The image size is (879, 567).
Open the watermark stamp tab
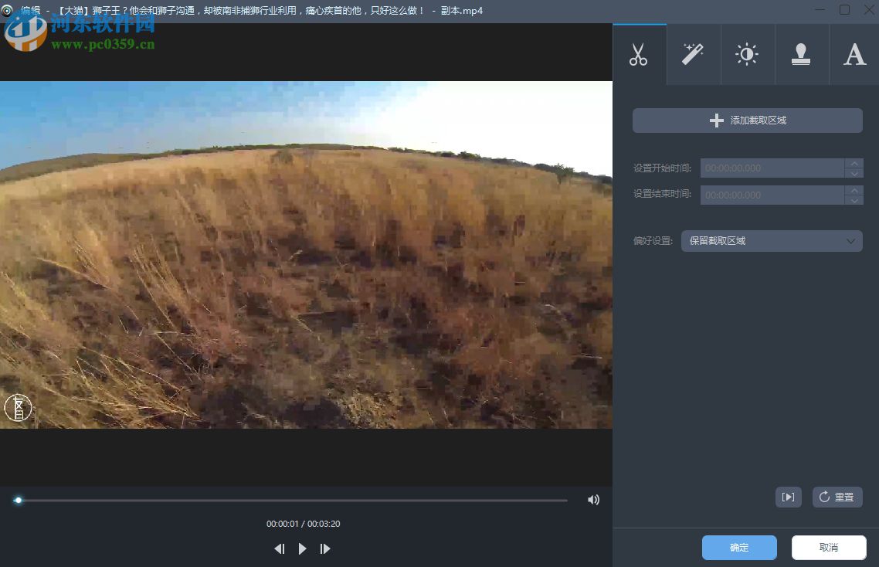pos(801,53)
